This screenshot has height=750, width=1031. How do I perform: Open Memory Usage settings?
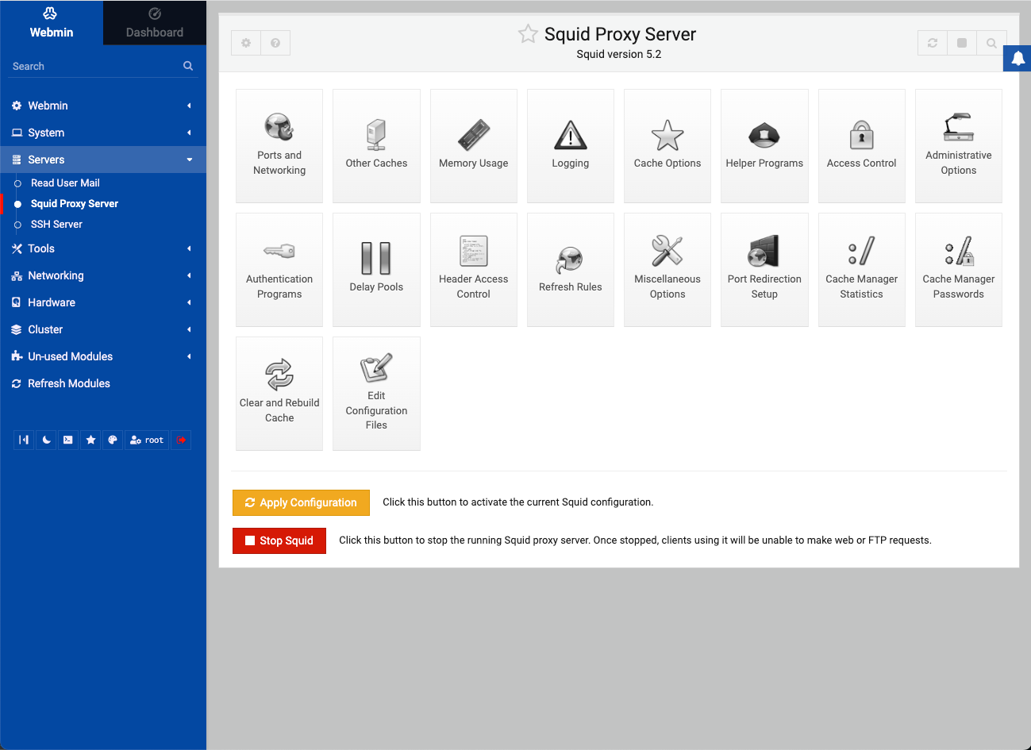(474, 146)
